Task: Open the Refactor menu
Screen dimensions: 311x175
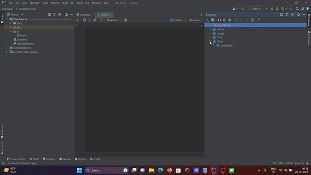Action: pos(55,3)
